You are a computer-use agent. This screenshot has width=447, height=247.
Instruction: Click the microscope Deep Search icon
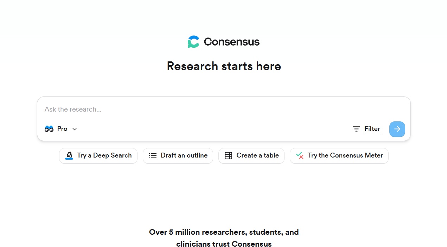(69, 155)
